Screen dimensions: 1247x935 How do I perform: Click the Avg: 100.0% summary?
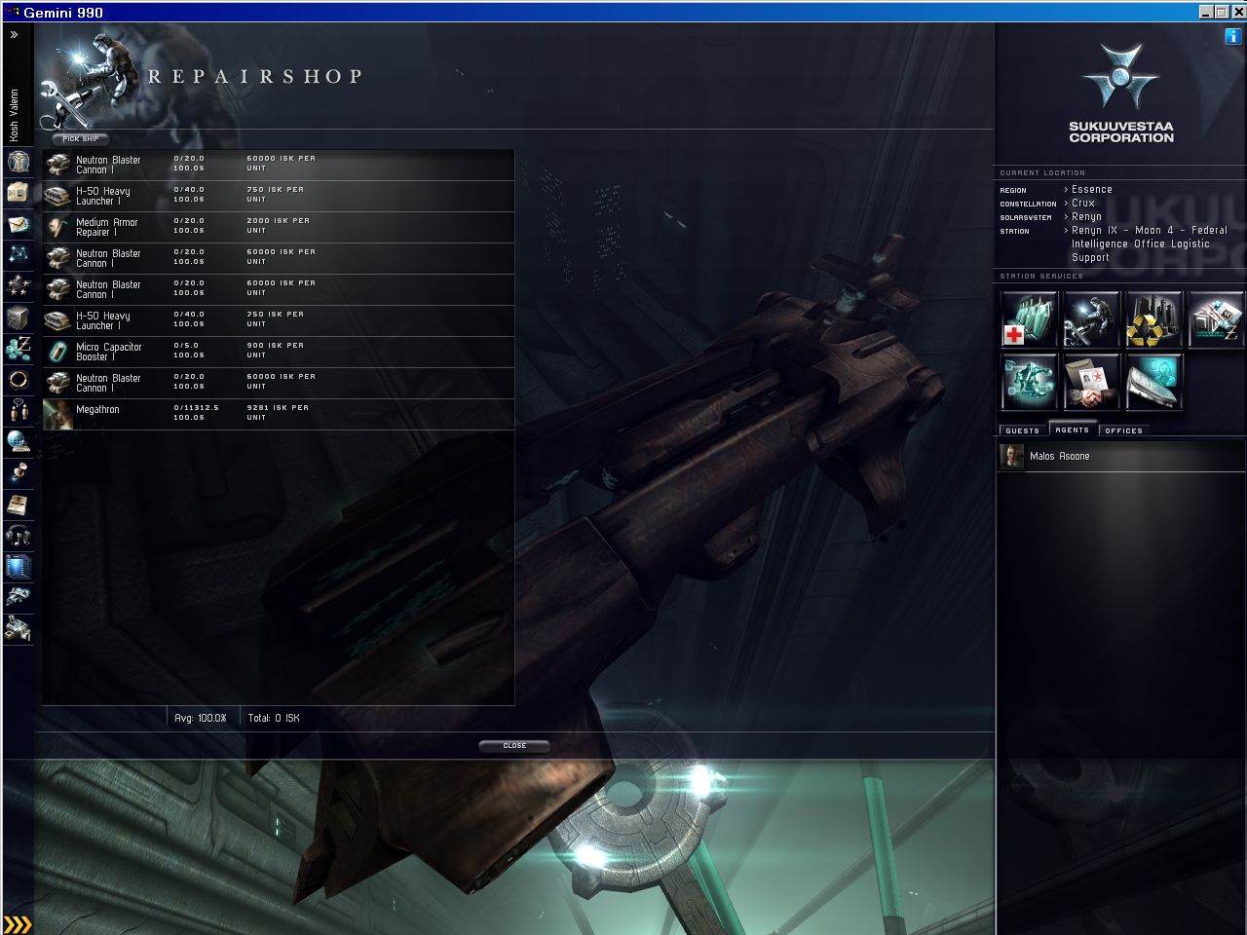point(201,719)
